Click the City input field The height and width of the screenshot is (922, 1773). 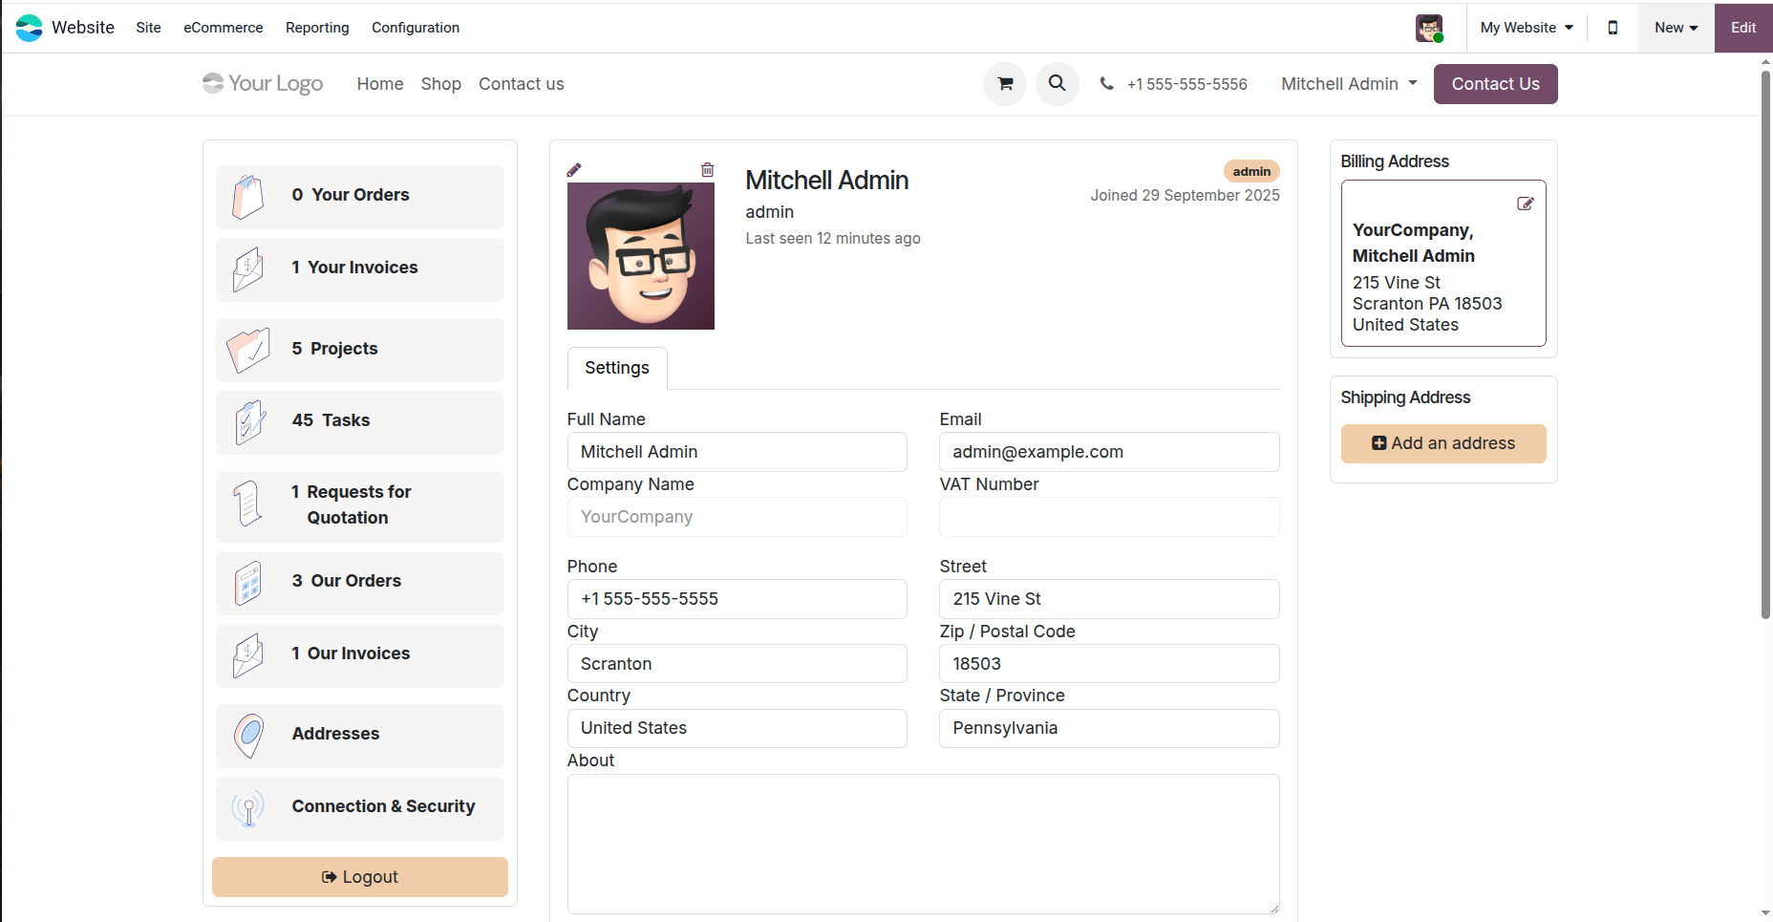(737, 664)
